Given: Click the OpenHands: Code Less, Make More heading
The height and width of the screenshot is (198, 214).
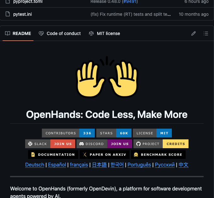Looking at the screenshot, I should pos(107,114).
